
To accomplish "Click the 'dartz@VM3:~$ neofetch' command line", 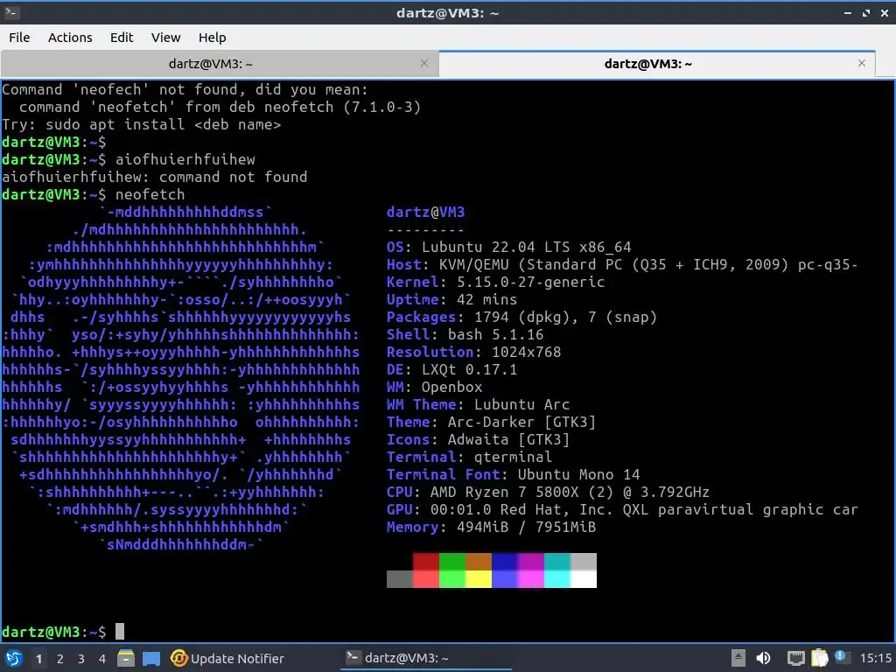I will coord(93,195).
